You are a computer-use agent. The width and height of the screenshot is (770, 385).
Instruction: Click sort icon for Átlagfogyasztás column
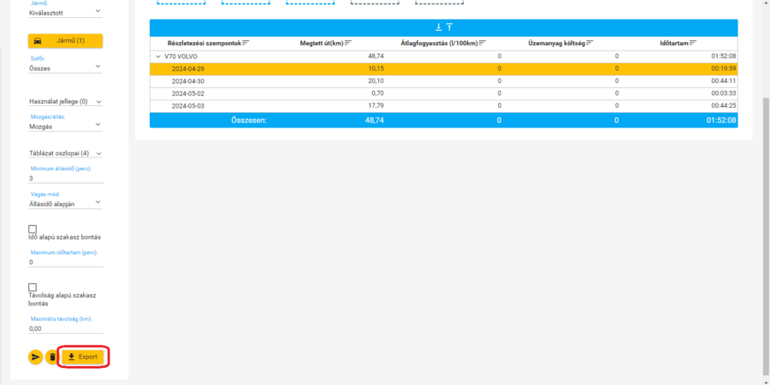[x=483, y=43]
